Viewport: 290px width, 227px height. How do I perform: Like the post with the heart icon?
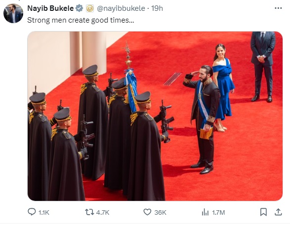(x=147, y=212)
